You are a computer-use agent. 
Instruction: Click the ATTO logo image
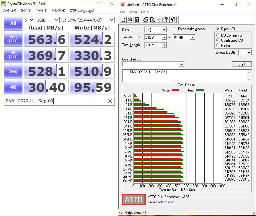pyautogui.click(x=134, y=199)
